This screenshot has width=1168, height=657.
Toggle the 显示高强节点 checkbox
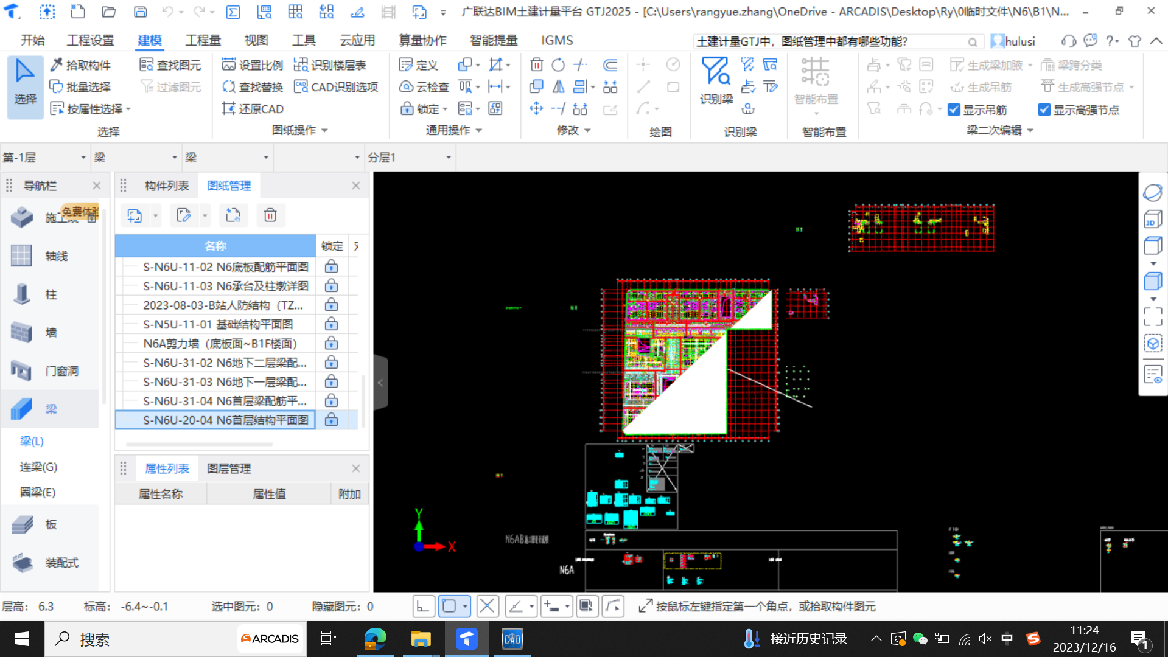[1044, 110]
